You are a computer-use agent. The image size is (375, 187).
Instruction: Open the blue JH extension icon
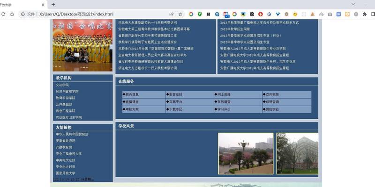point(338,14)
